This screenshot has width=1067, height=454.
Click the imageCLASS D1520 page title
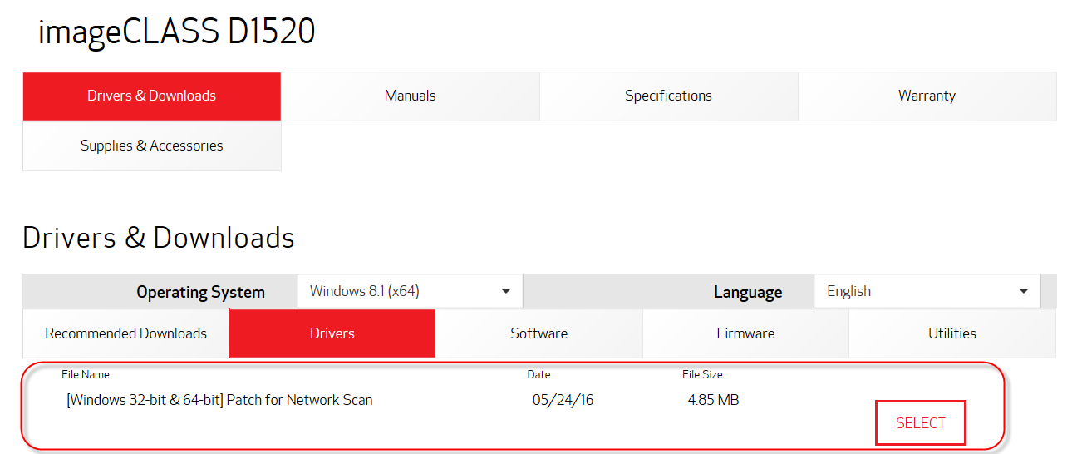176,32
